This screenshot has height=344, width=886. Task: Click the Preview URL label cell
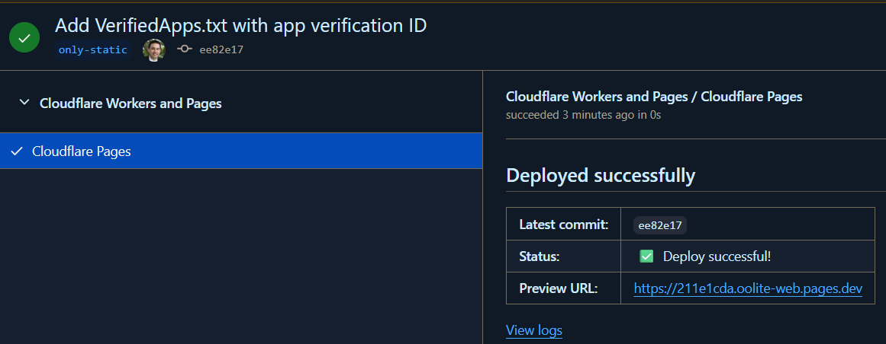pyautogui.click(x=563, y=288)
